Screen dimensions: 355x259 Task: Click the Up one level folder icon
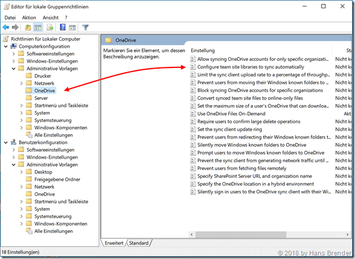pyautogui.click(x=28, y=27)
